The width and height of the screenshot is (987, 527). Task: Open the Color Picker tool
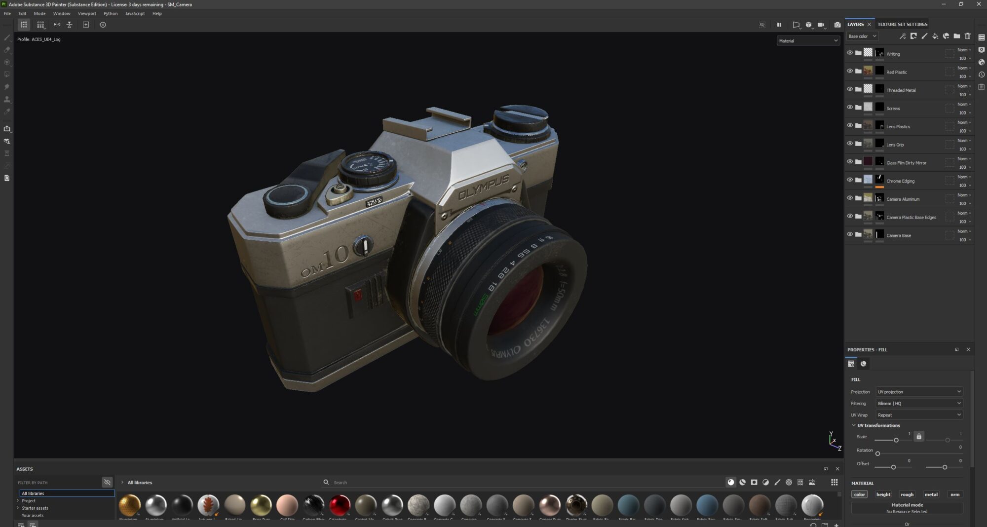pos(6,112)
